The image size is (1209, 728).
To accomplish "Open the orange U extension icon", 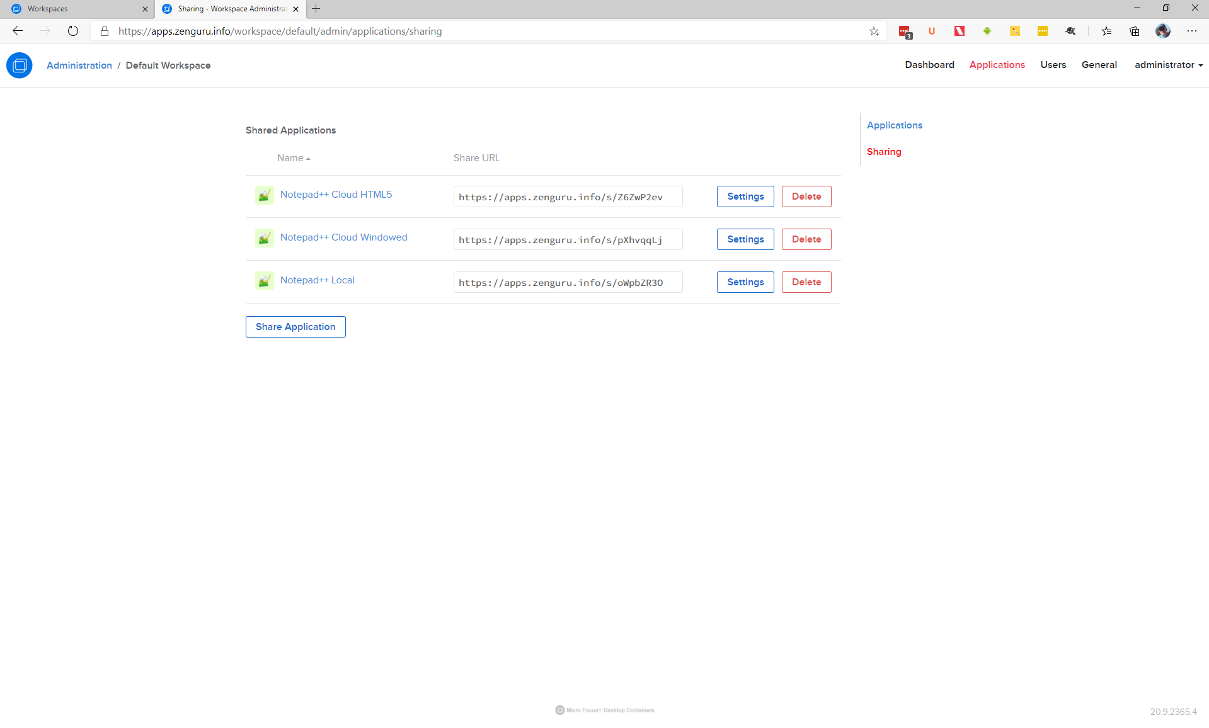I will tap(932, 31).
